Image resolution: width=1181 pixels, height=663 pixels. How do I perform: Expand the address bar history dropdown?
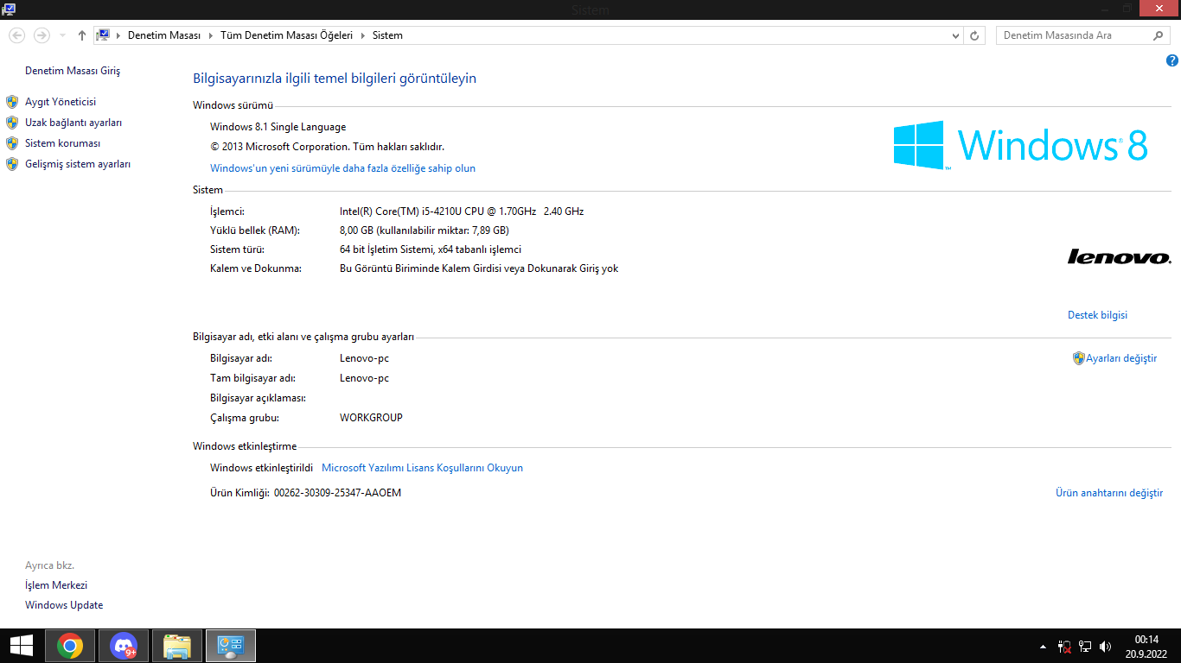coord(955,35)
